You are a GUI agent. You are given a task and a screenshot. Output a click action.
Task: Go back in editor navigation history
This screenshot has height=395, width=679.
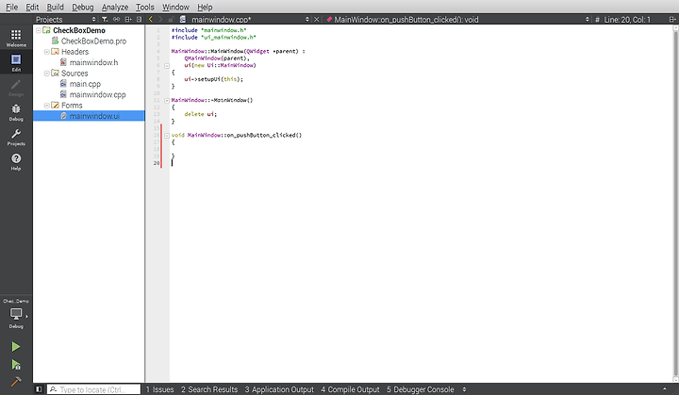click(x=151, y=19)
